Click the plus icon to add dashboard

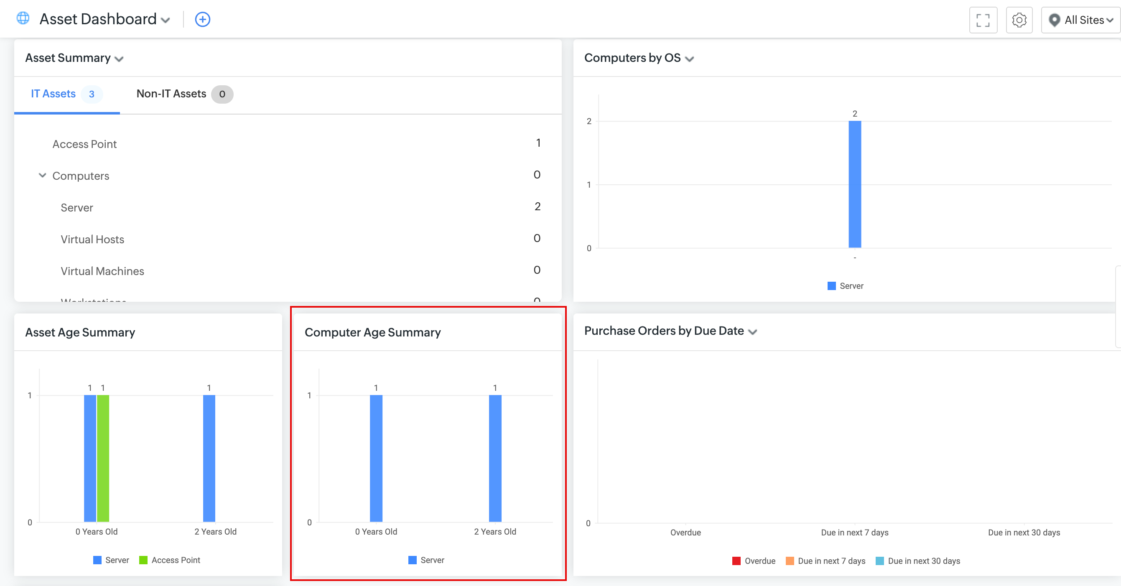[202, 19]
